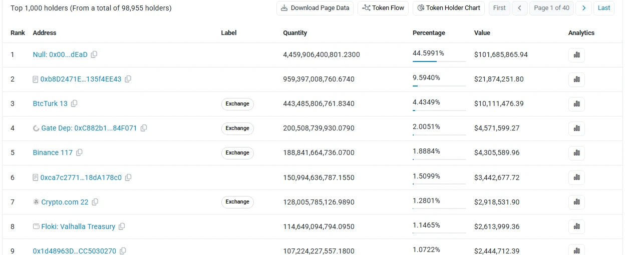The image size is (625, 255).
Task: Click the Quantity column header
Action: click(x=295, y=33)
